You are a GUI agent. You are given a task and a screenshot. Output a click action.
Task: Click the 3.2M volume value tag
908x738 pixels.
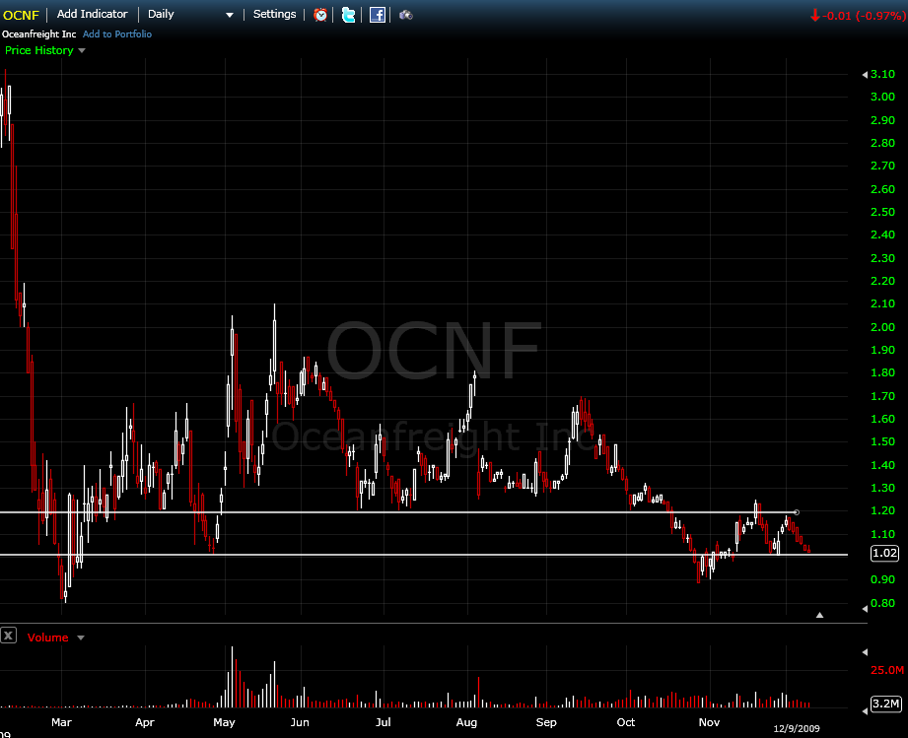pos(886,704)
